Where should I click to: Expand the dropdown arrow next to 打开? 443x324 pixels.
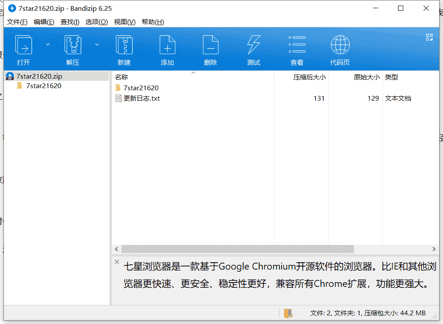coord(48,44)
